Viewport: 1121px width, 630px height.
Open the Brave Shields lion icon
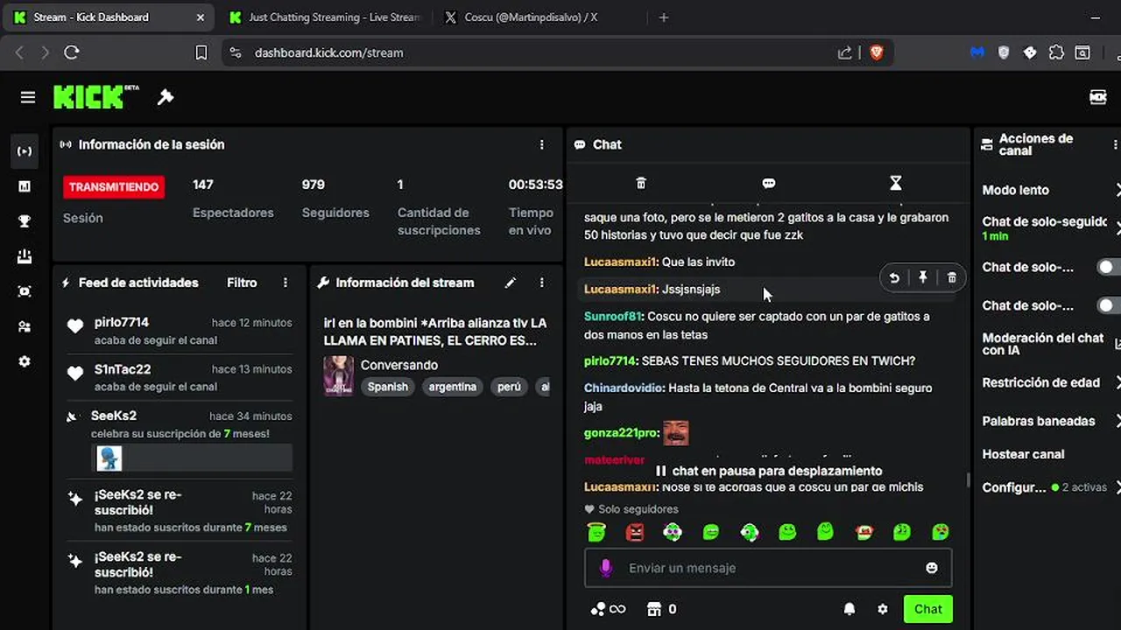(x=877, y=52)
